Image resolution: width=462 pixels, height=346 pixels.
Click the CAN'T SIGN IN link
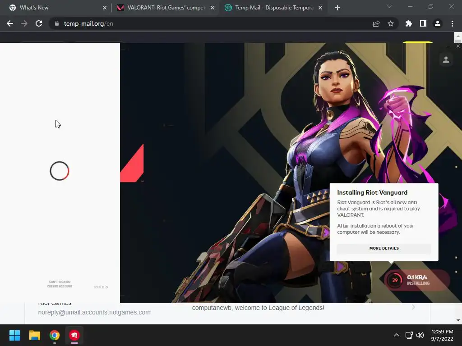pos(60,282)
